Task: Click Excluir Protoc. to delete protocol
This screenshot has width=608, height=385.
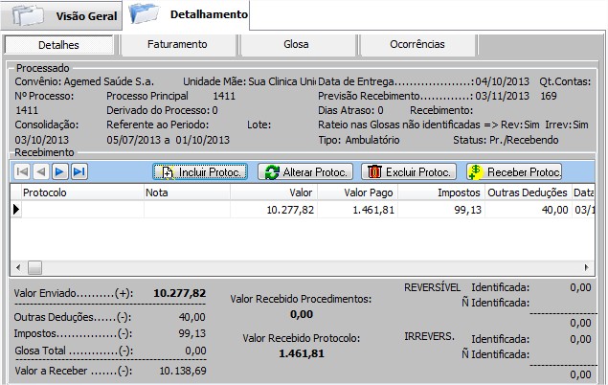Action: coord(410,171)
